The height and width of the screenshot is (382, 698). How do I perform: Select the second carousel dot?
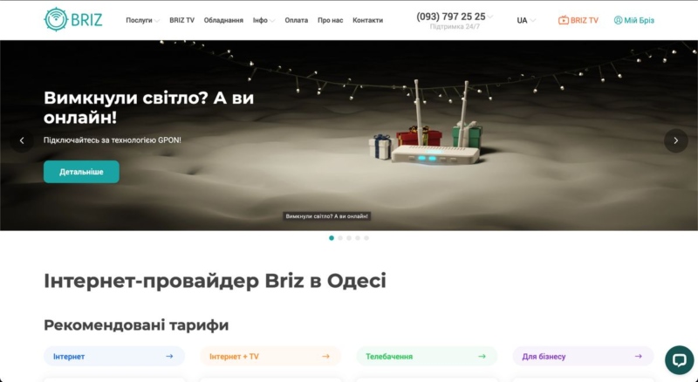(340, 237)
